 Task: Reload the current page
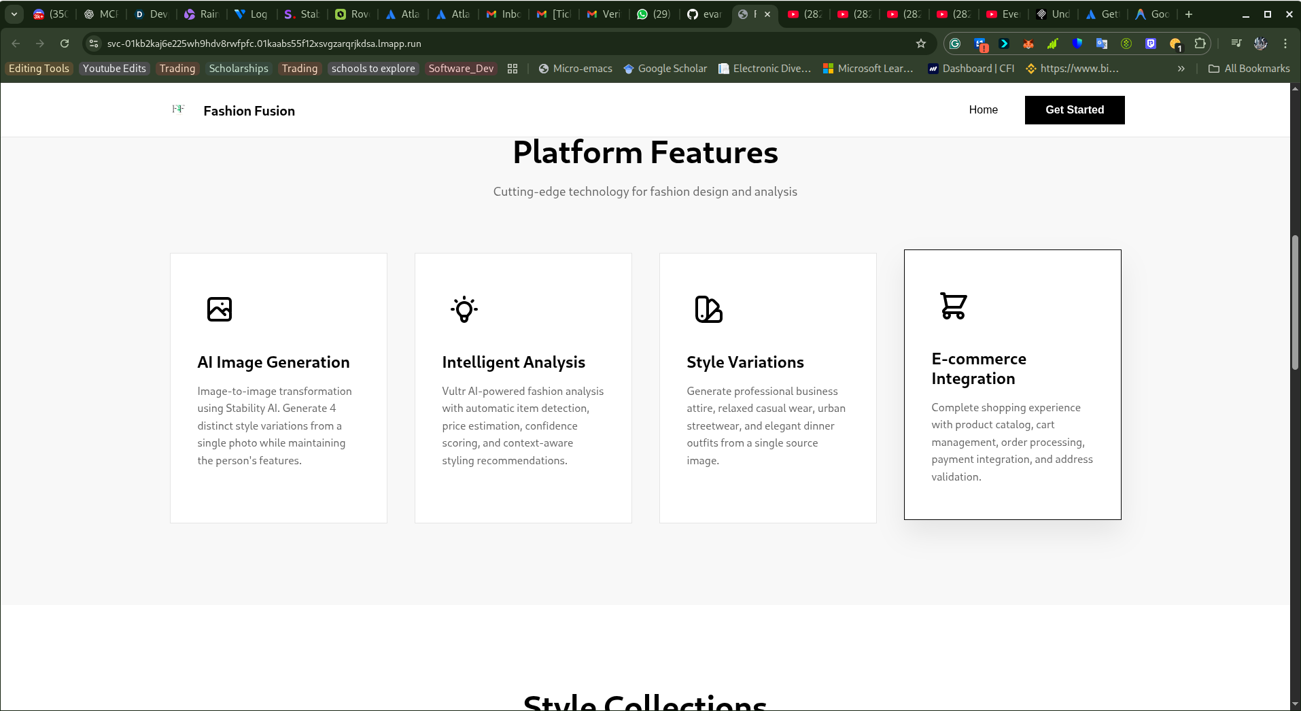coord(65,44)
